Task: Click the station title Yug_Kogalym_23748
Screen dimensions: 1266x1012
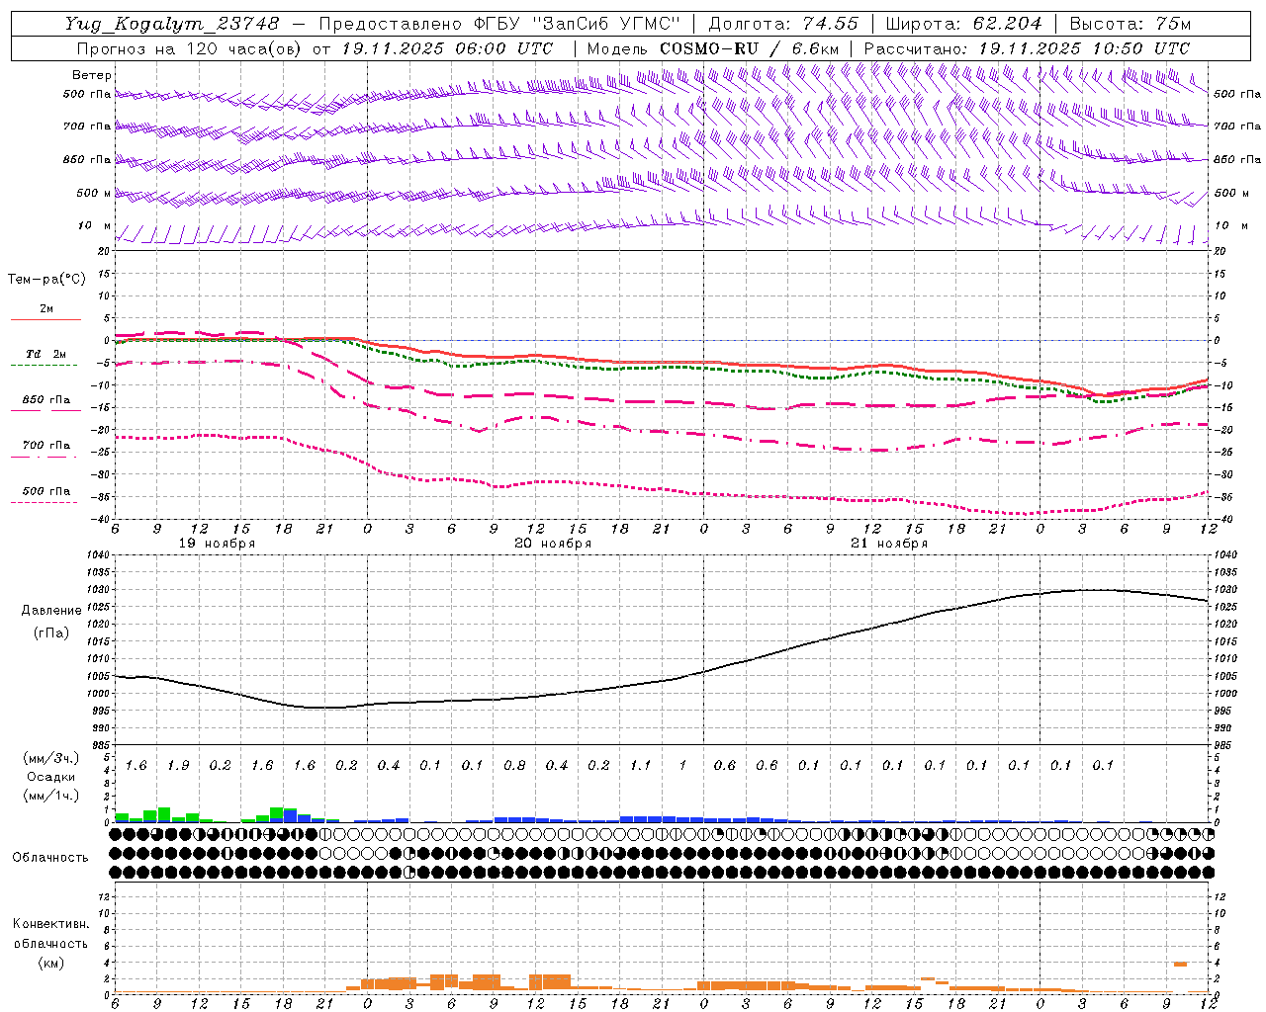Action: [172, 24]
